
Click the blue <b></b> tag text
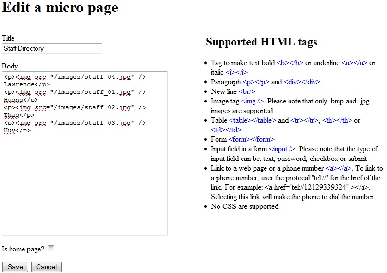click(x=290, y=63)
